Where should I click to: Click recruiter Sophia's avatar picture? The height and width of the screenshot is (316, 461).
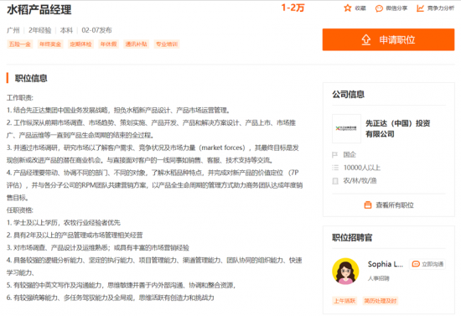[x=345, y=272]
